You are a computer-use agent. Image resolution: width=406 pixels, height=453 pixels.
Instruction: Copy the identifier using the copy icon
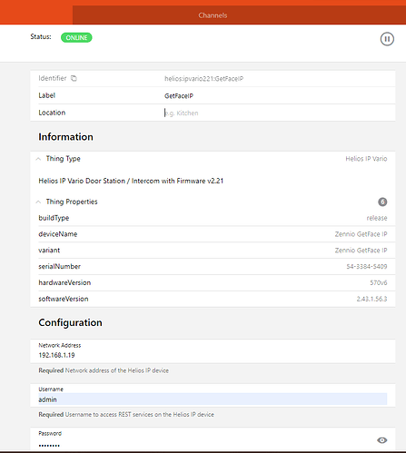74,78
